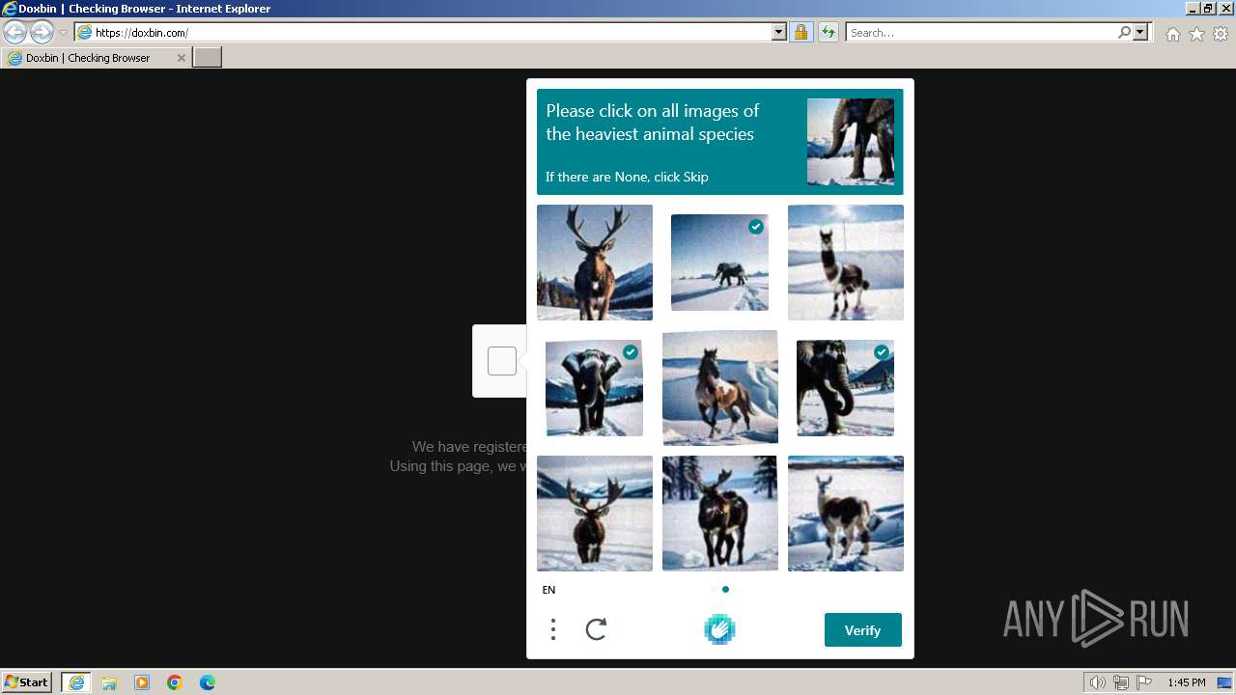Expand the address bar autocomplete dropdown

[779, 33]
